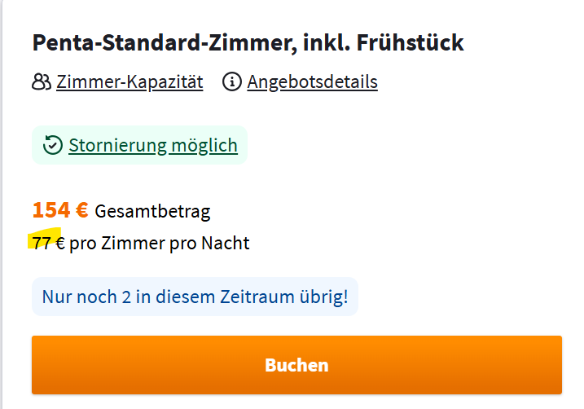Follow the Stornierung möglich link
This screenshot has width=584, height=409.
tap(153, 145)
